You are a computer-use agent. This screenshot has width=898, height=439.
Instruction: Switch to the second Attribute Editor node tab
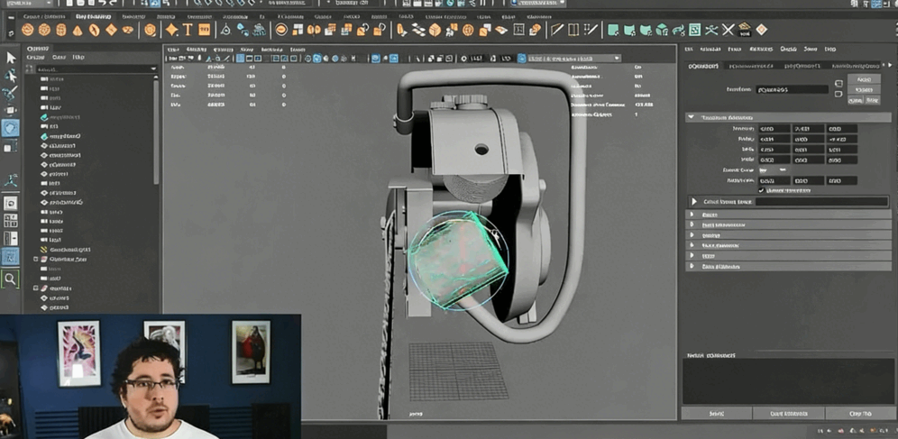(750, 67)
